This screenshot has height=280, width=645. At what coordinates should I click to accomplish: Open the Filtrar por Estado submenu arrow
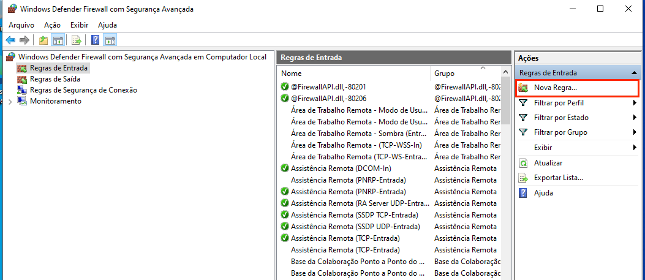(635, 118)
